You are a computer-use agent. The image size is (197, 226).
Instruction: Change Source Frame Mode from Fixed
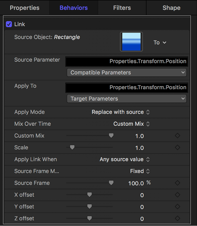(x=140, y=171)
